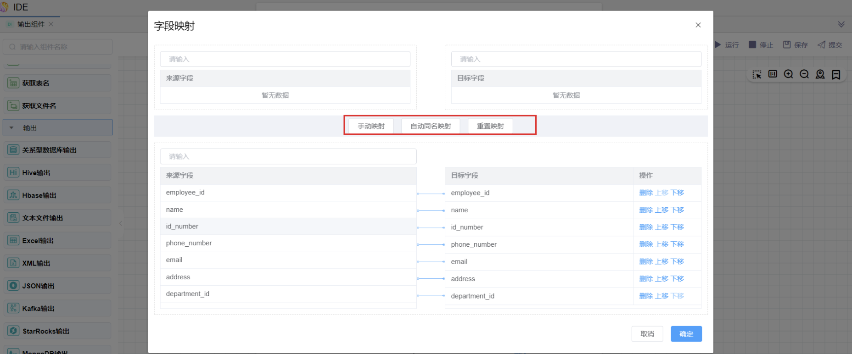Click the bookmark icon in canvas toolbar
The height and width of the screenshot is (354, 852).
pyautogui.click(x=836, y=74)
